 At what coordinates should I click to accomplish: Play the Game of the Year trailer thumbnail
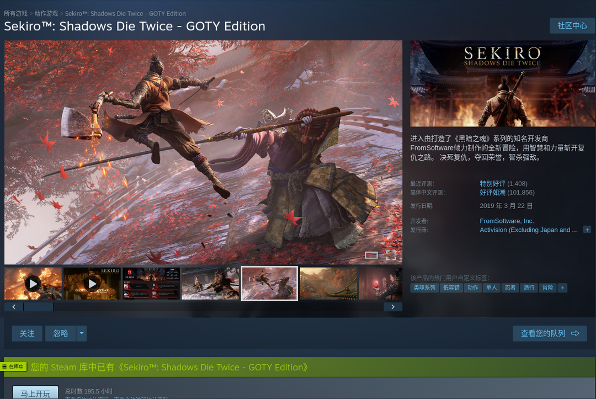[x=92, y=284]
